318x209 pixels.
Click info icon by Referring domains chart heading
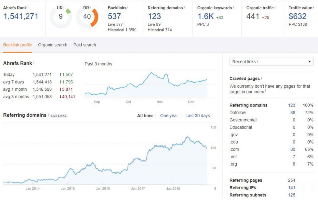[x=48, y=115]
